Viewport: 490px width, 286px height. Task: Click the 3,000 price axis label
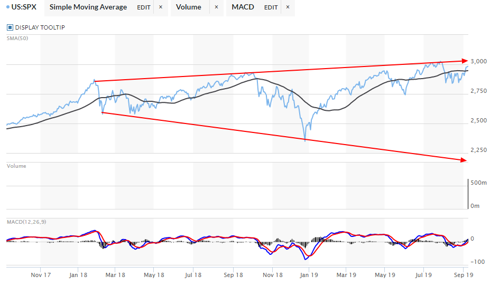coord(478,62)
